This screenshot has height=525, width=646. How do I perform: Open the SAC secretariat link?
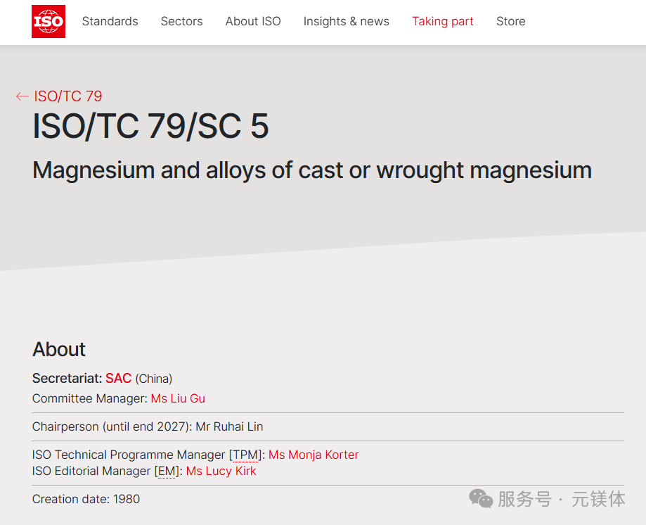[x=119, y=378]
